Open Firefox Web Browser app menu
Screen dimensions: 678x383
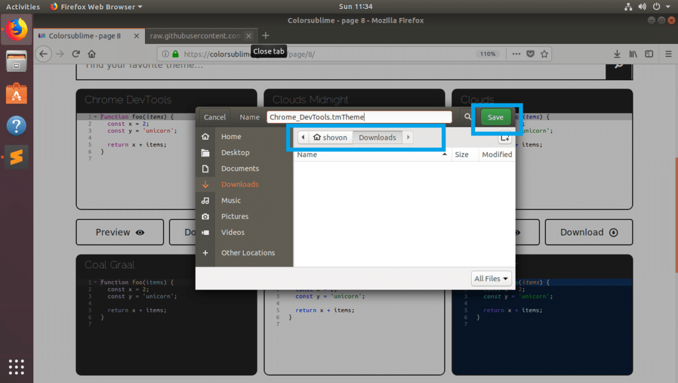96,7
